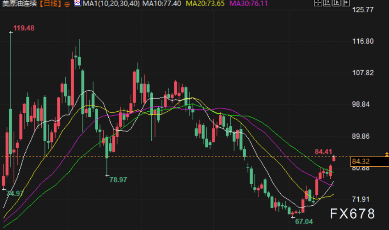This screenshot has width=389, height=230.
Task: Click the orange circled-plus icon
Action: pos(67,4)
